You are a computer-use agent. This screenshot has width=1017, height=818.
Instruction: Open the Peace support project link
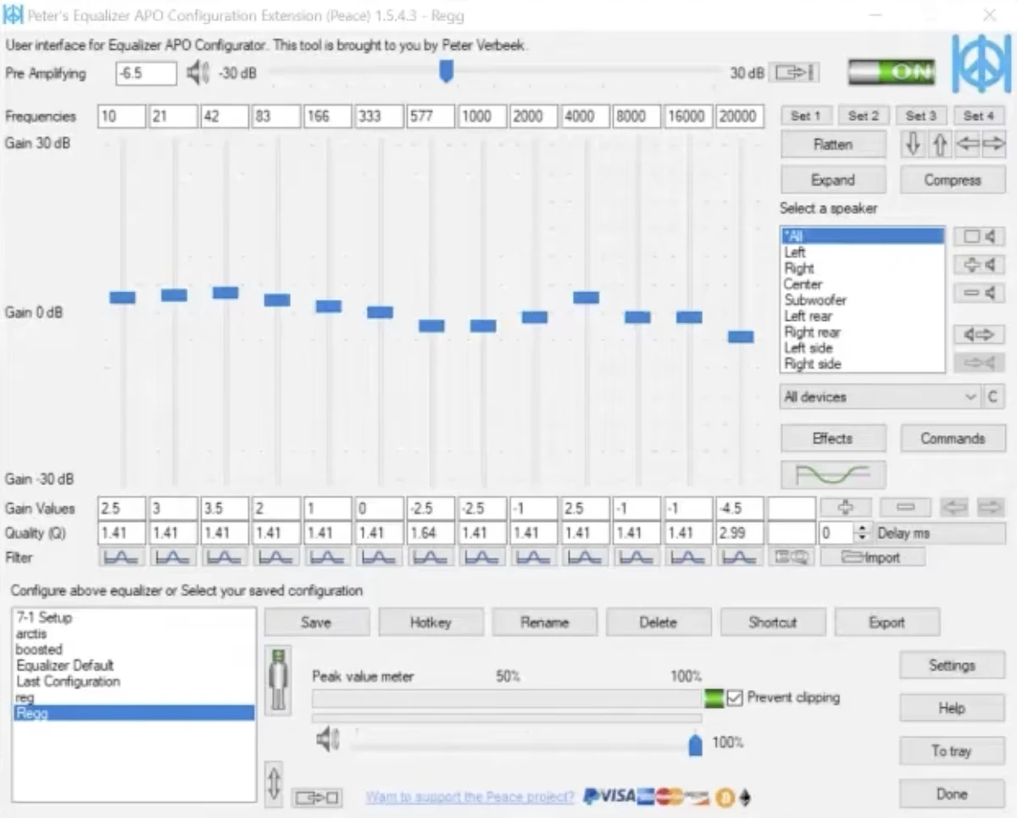pos(470,797)
